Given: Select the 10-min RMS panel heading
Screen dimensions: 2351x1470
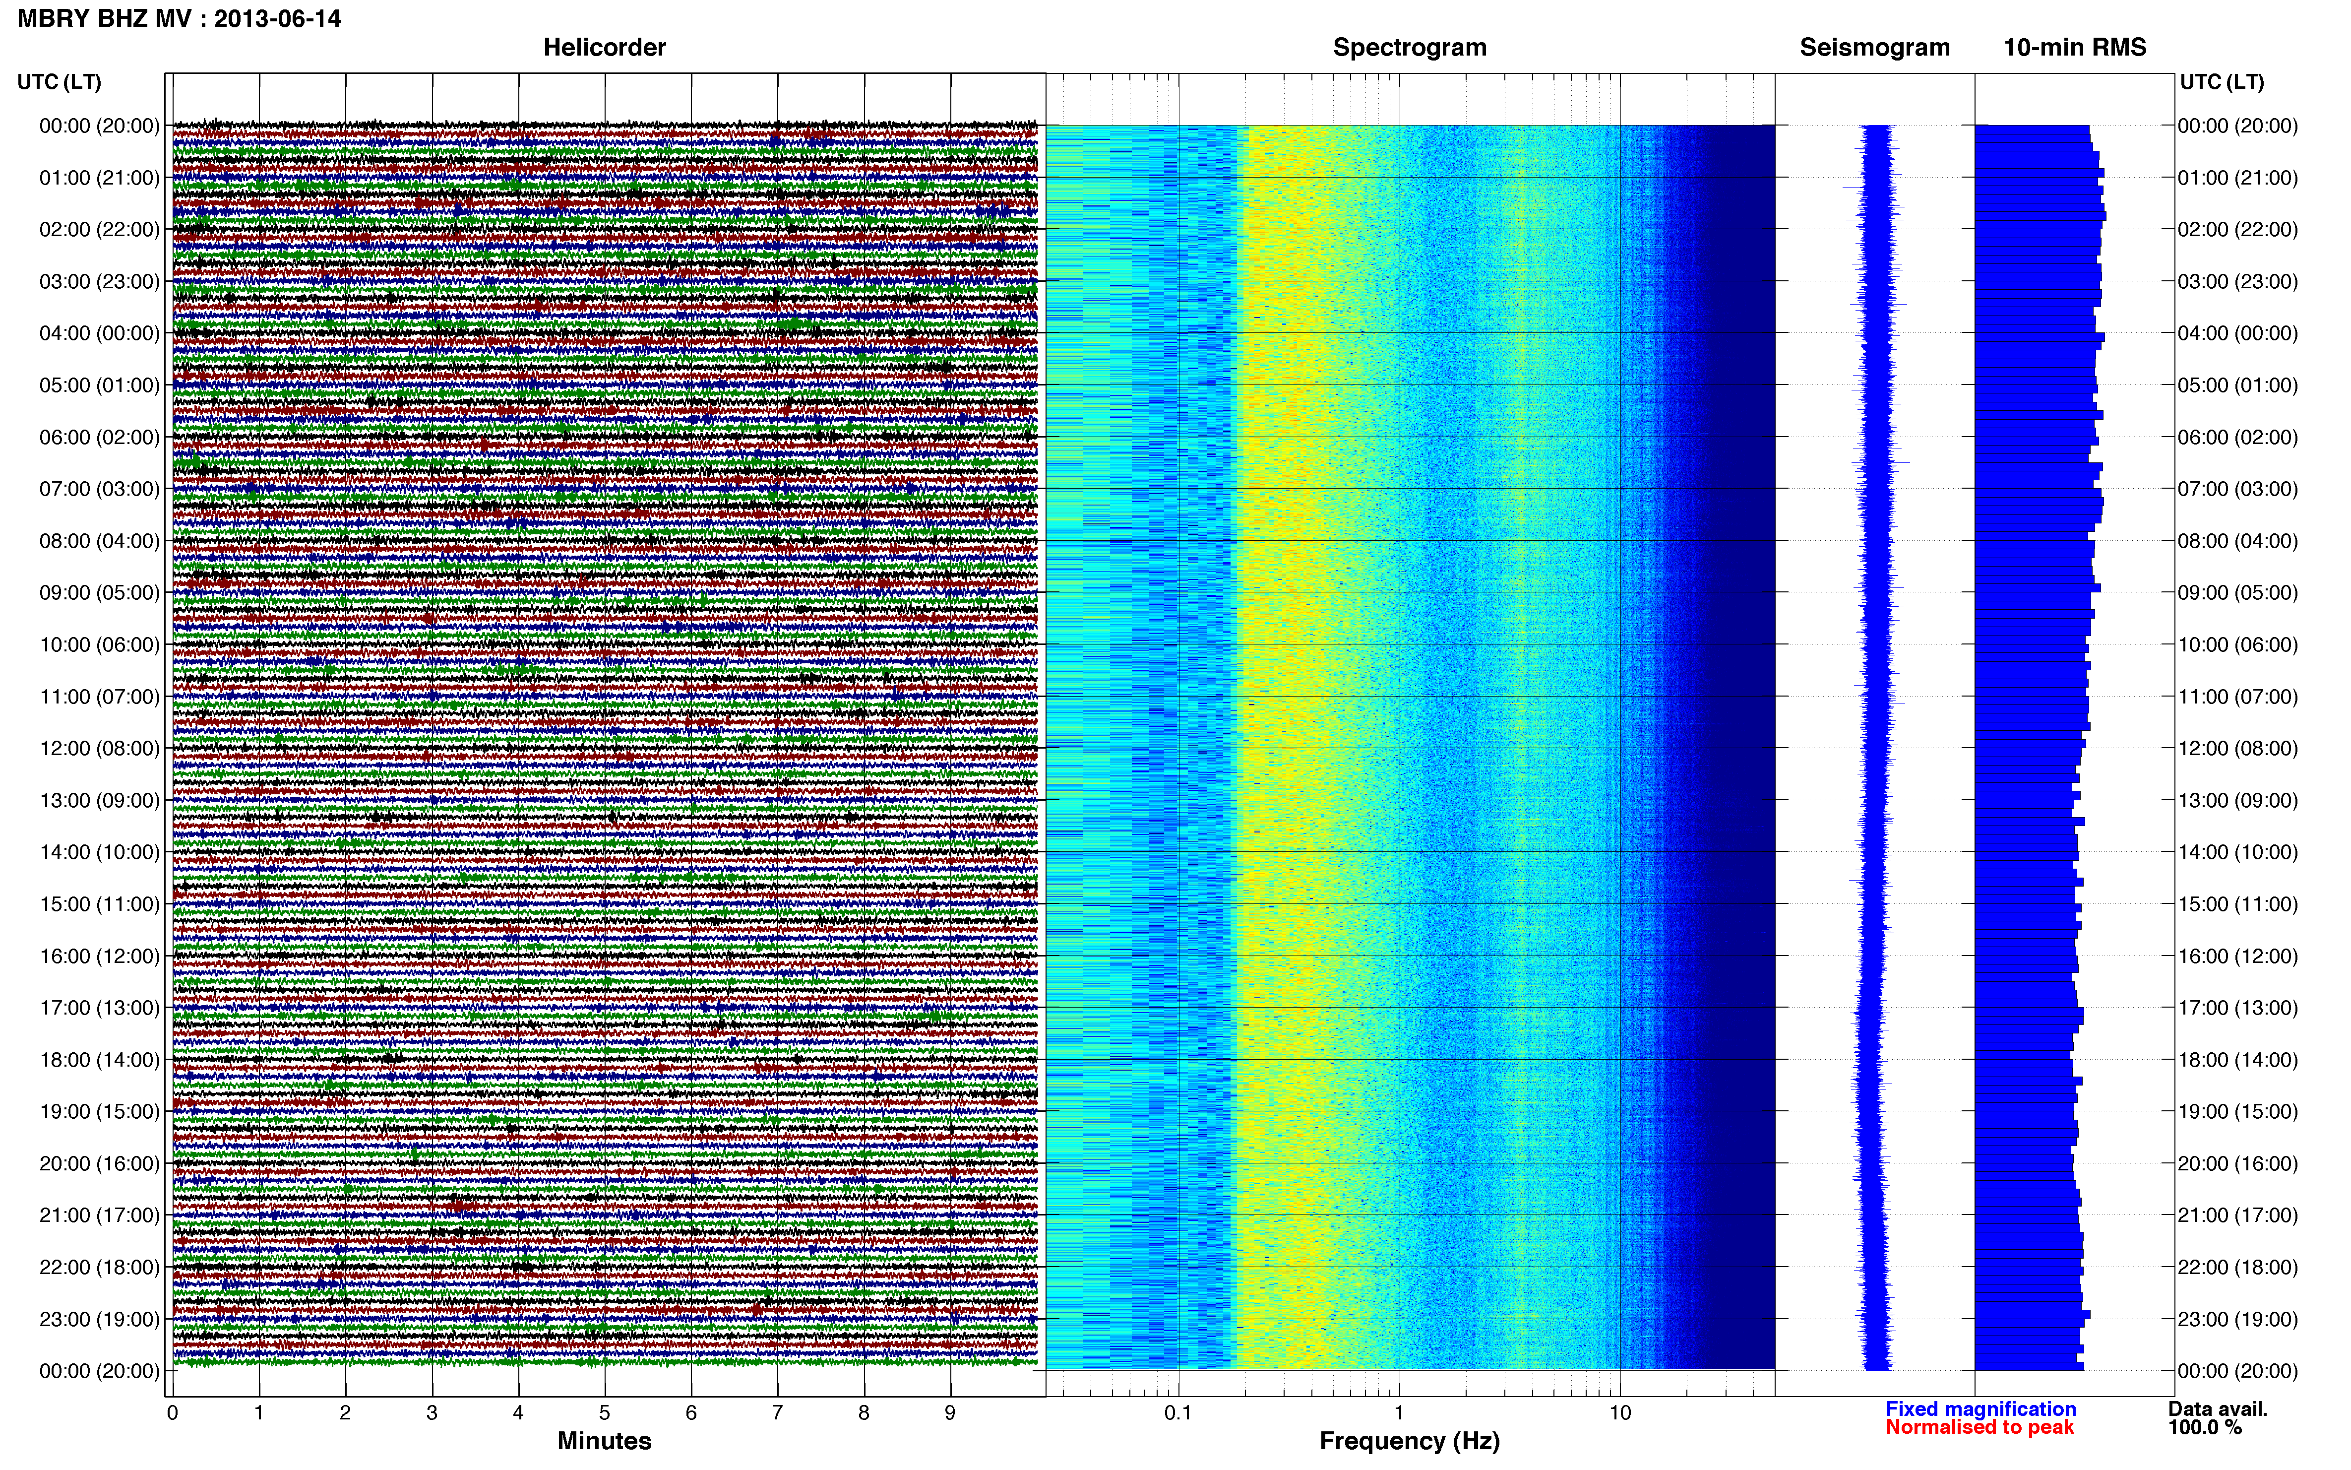Looking at the screenshot, I should (x=2075, y=48).
